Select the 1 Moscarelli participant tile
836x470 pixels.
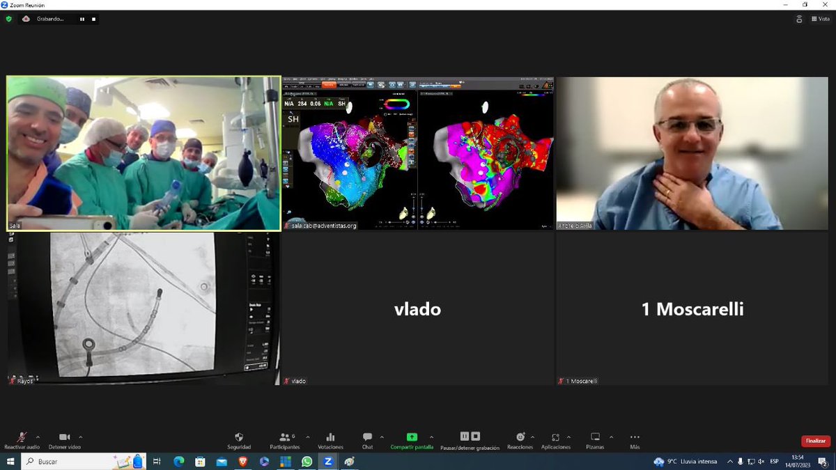pos(692,308)
